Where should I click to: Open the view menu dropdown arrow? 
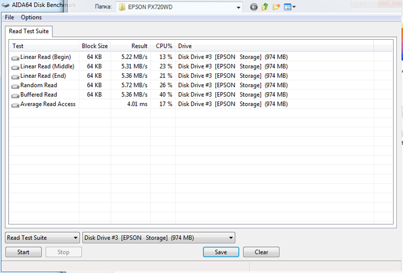tap(294, 7)
